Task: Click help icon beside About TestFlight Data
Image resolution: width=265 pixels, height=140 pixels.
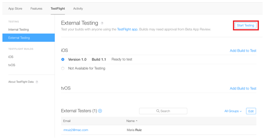Action: pos(37,82)
